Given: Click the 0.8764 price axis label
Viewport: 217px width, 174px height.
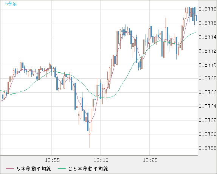Looking at the screenshot, I should tap(208, 106).
